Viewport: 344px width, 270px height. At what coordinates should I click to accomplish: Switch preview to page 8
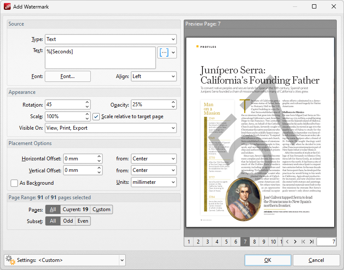(x=254, y=242)
